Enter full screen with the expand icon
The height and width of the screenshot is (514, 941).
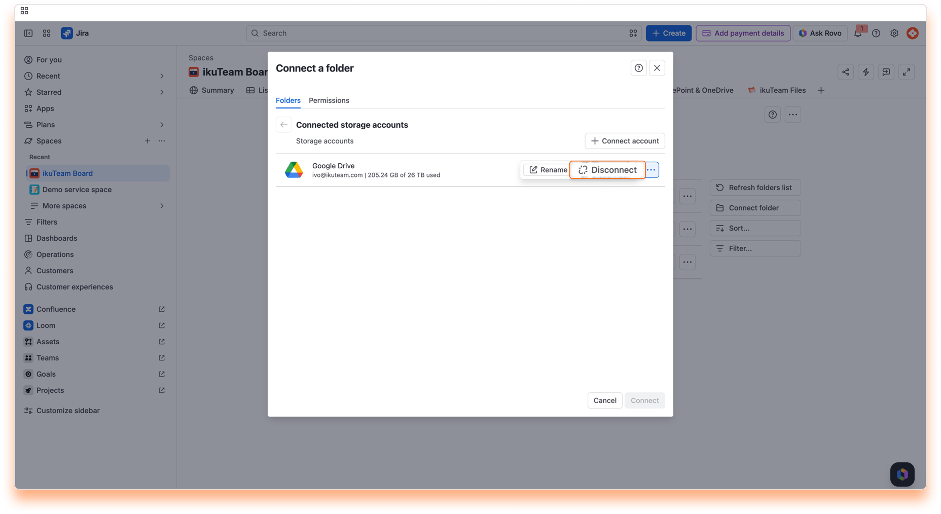coord(907,72)
